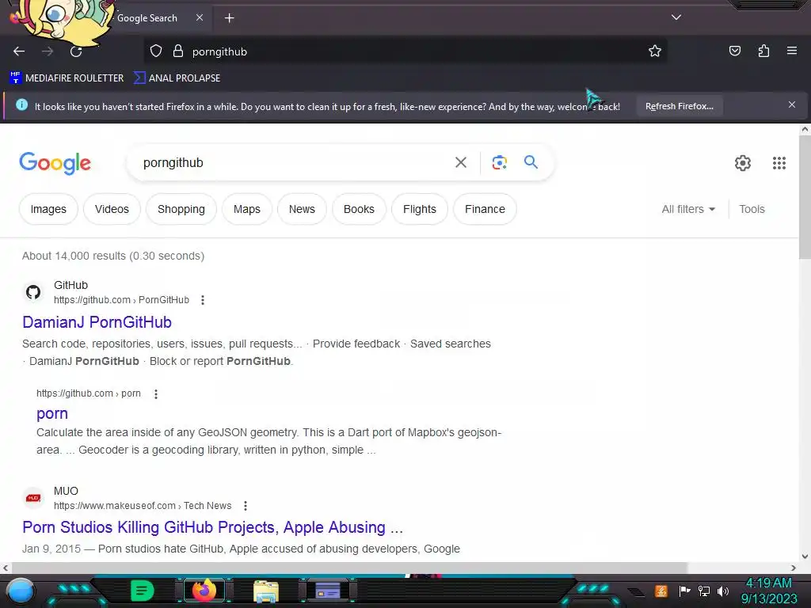Switch to the Images filter
Viewport: 811px width, 608px height.
48,209
